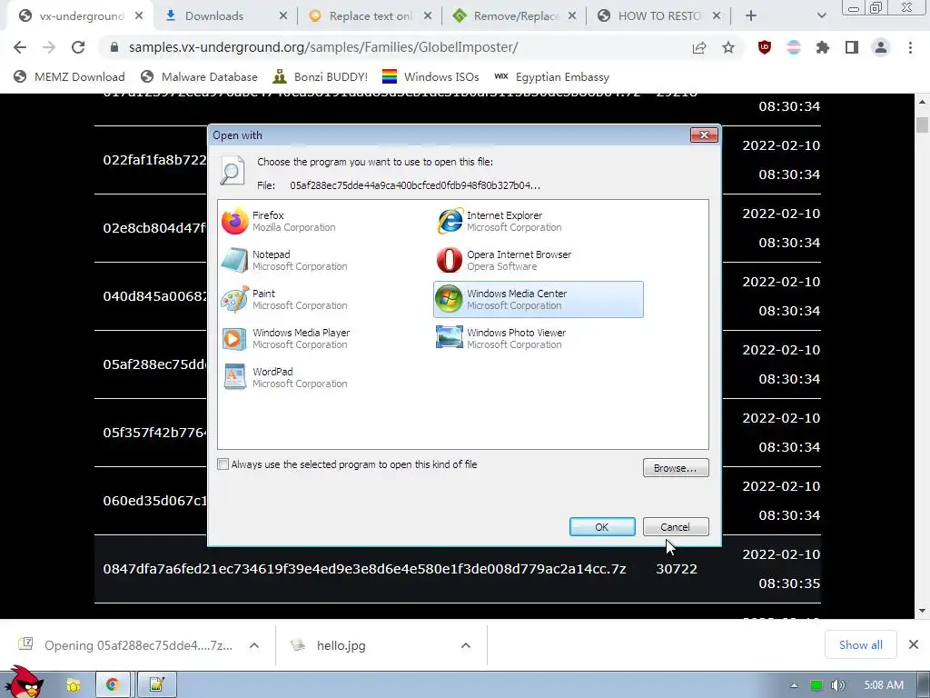Screen dimensions: 930x698
Task: Reload the current page
Action: point(78,47)
